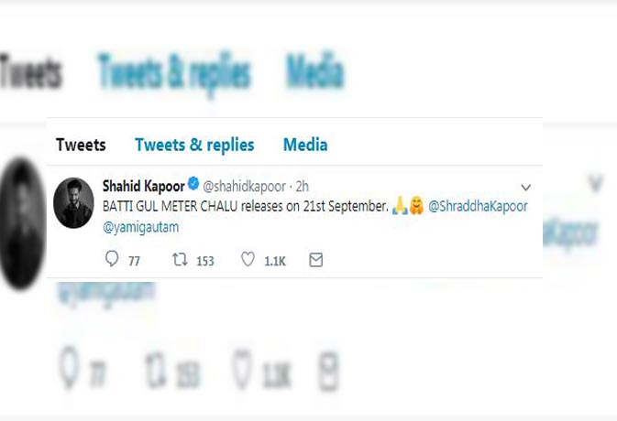Click the large blurred retweet icon

coord(156,368)
